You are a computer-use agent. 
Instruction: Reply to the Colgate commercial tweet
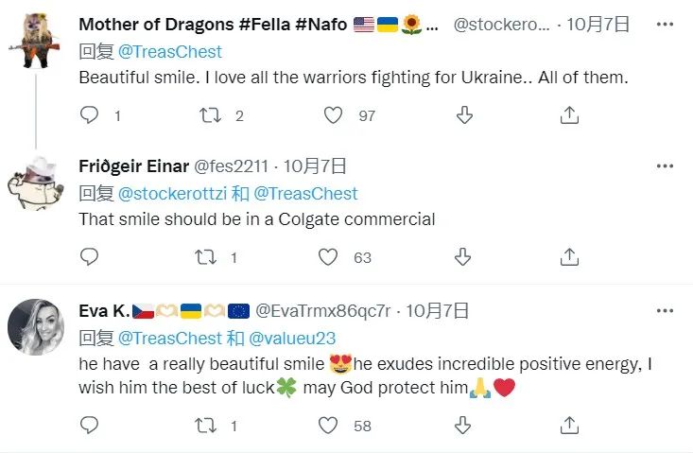[x=90, y=256]
